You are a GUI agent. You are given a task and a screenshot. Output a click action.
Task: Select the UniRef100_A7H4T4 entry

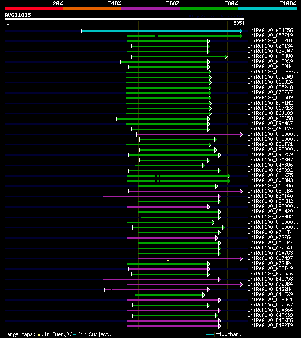[x=270, y=232]
